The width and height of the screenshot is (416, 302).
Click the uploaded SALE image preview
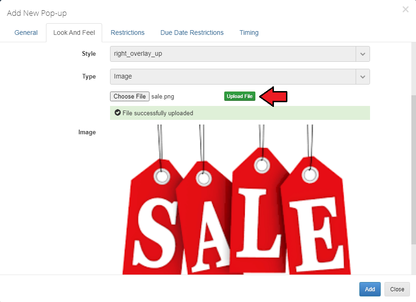(237, 200)
